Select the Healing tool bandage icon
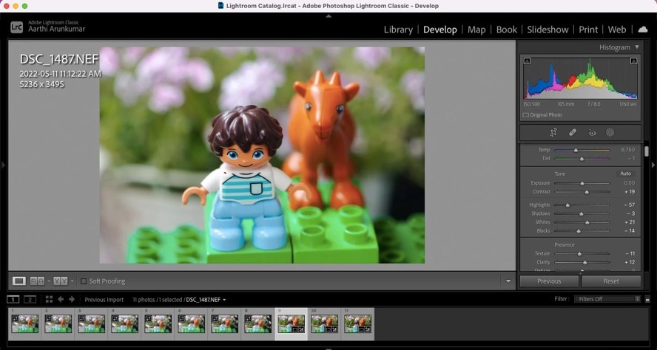 (573, 133)
